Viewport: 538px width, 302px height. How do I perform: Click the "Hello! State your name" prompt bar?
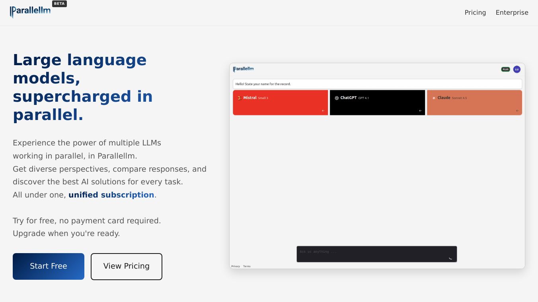coord(377,84)
